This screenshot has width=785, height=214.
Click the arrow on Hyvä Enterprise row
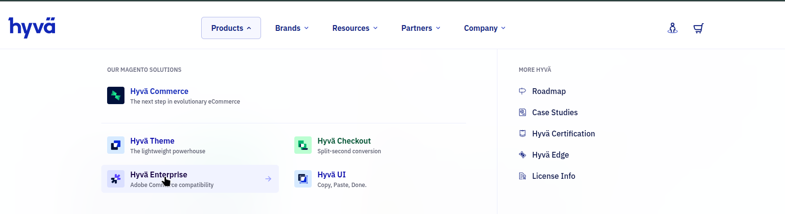268,179
